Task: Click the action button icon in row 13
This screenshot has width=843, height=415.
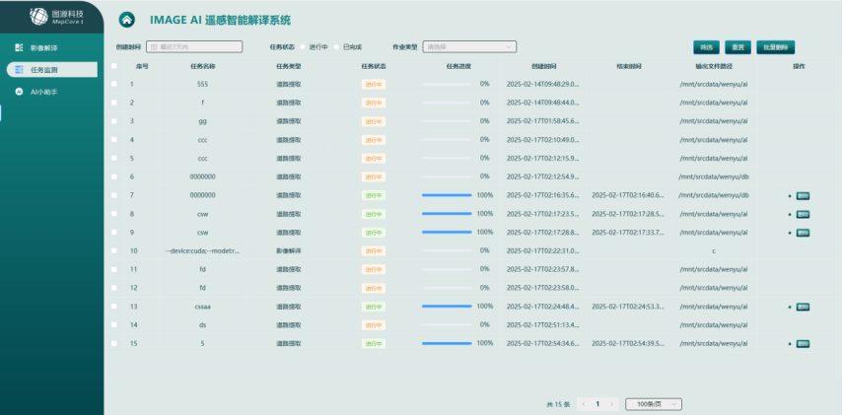Action: (803, 307)
